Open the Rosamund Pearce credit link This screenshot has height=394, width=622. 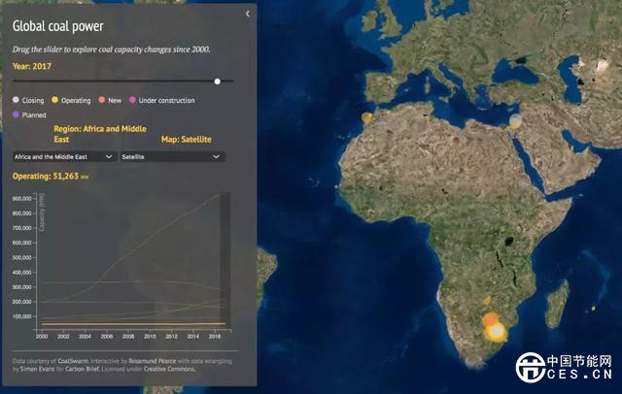point(144,358)
